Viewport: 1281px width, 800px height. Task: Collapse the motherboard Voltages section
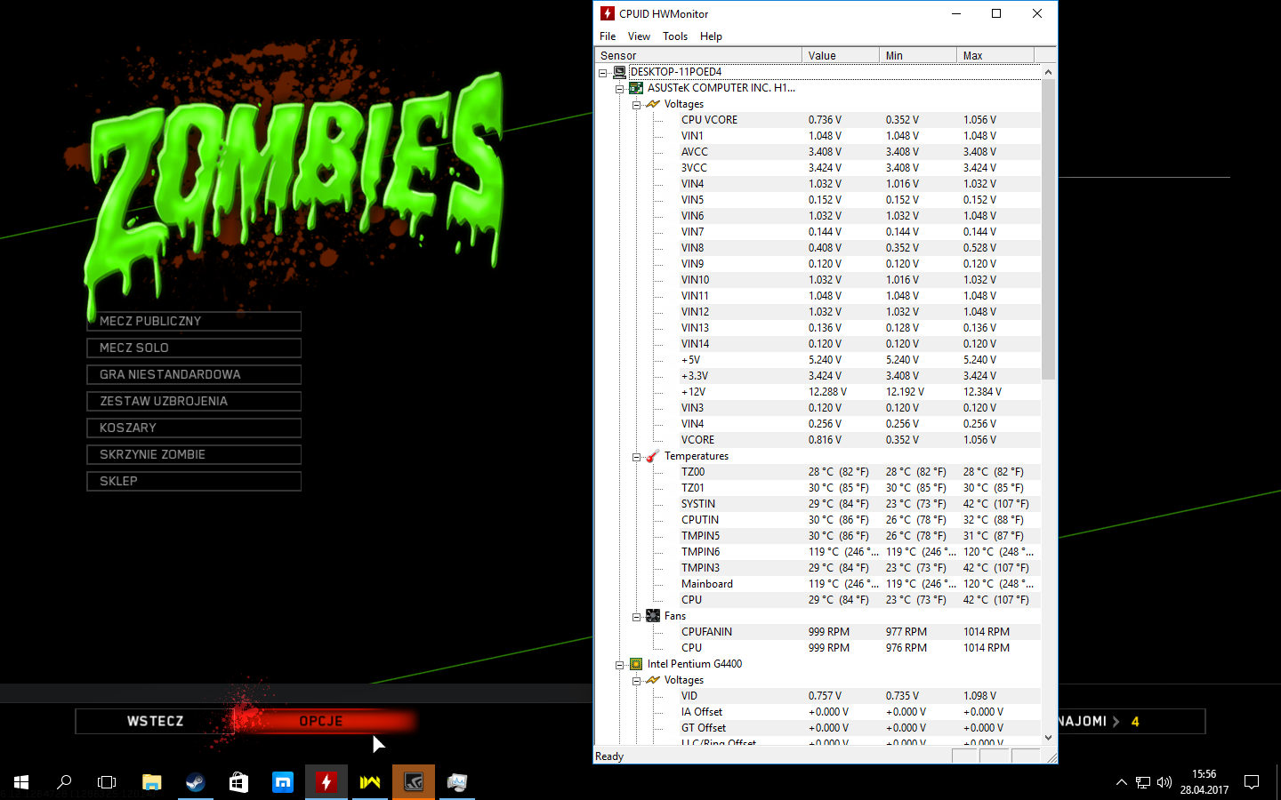637,105
